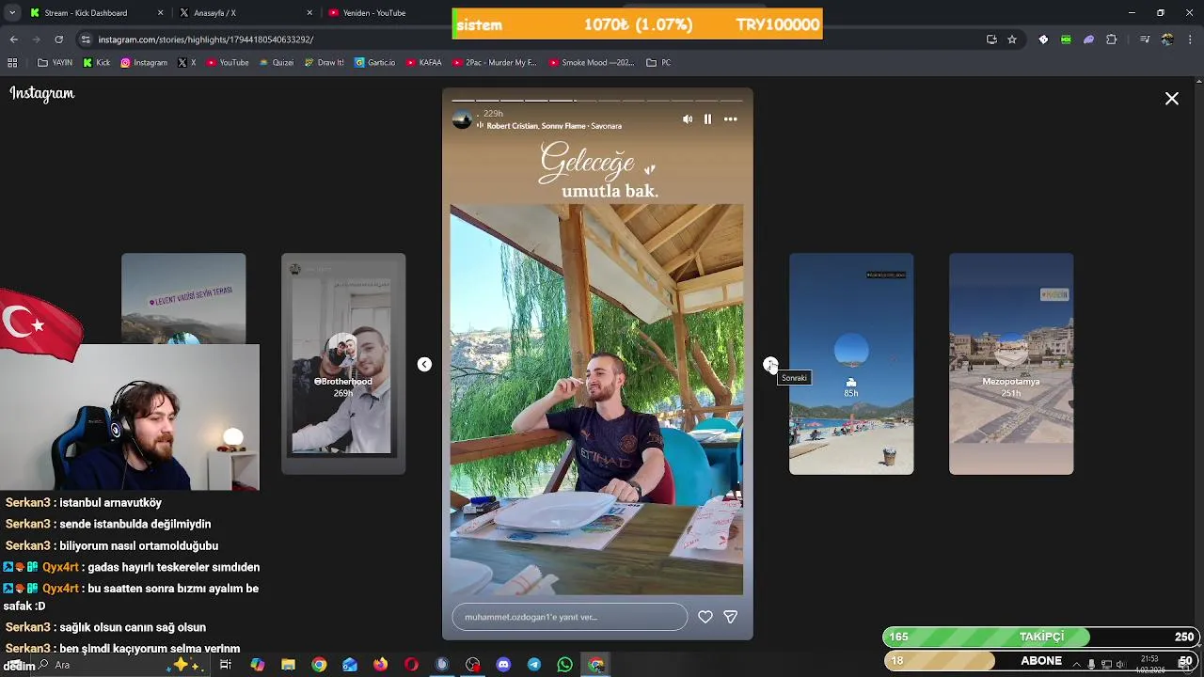The width and height of the screenshot is (1204, 677).
Task: Reload the Instagram page
Action: tap(58, 39)
